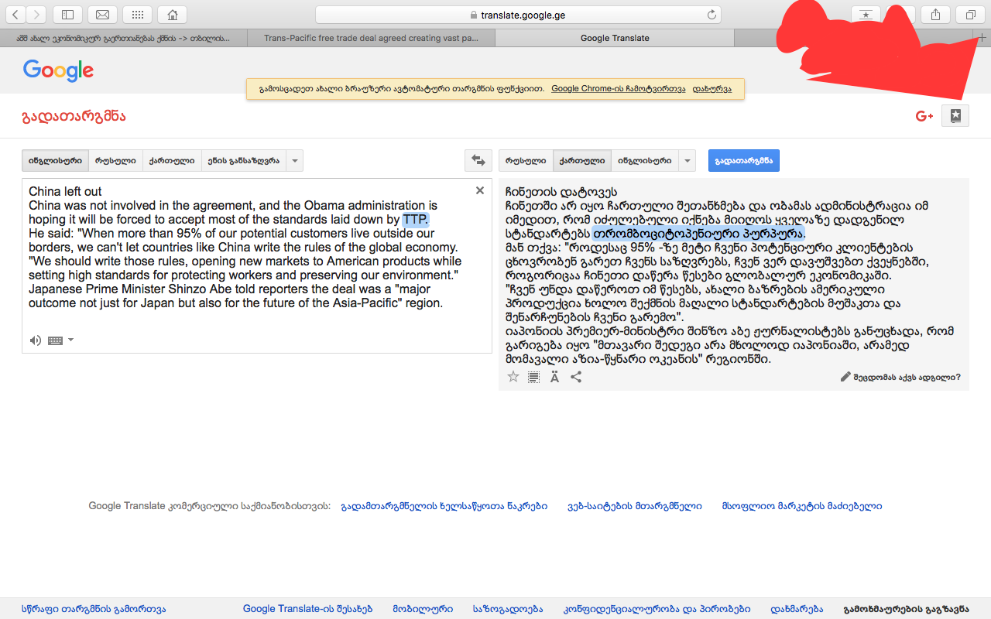Open the virtual keyboard icon
991x619 pixels.
(x=55, y=340)
